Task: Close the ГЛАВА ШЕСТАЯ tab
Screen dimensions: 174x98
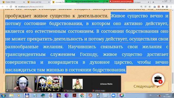Action: pyautogui.click(x=49, y=2)
